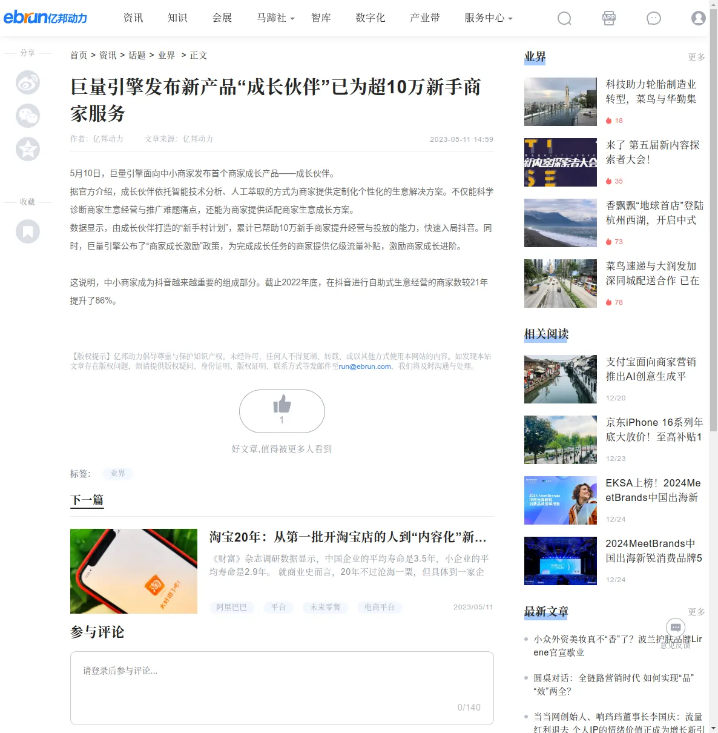Like the article with thumbs-up button

[282, 411]
